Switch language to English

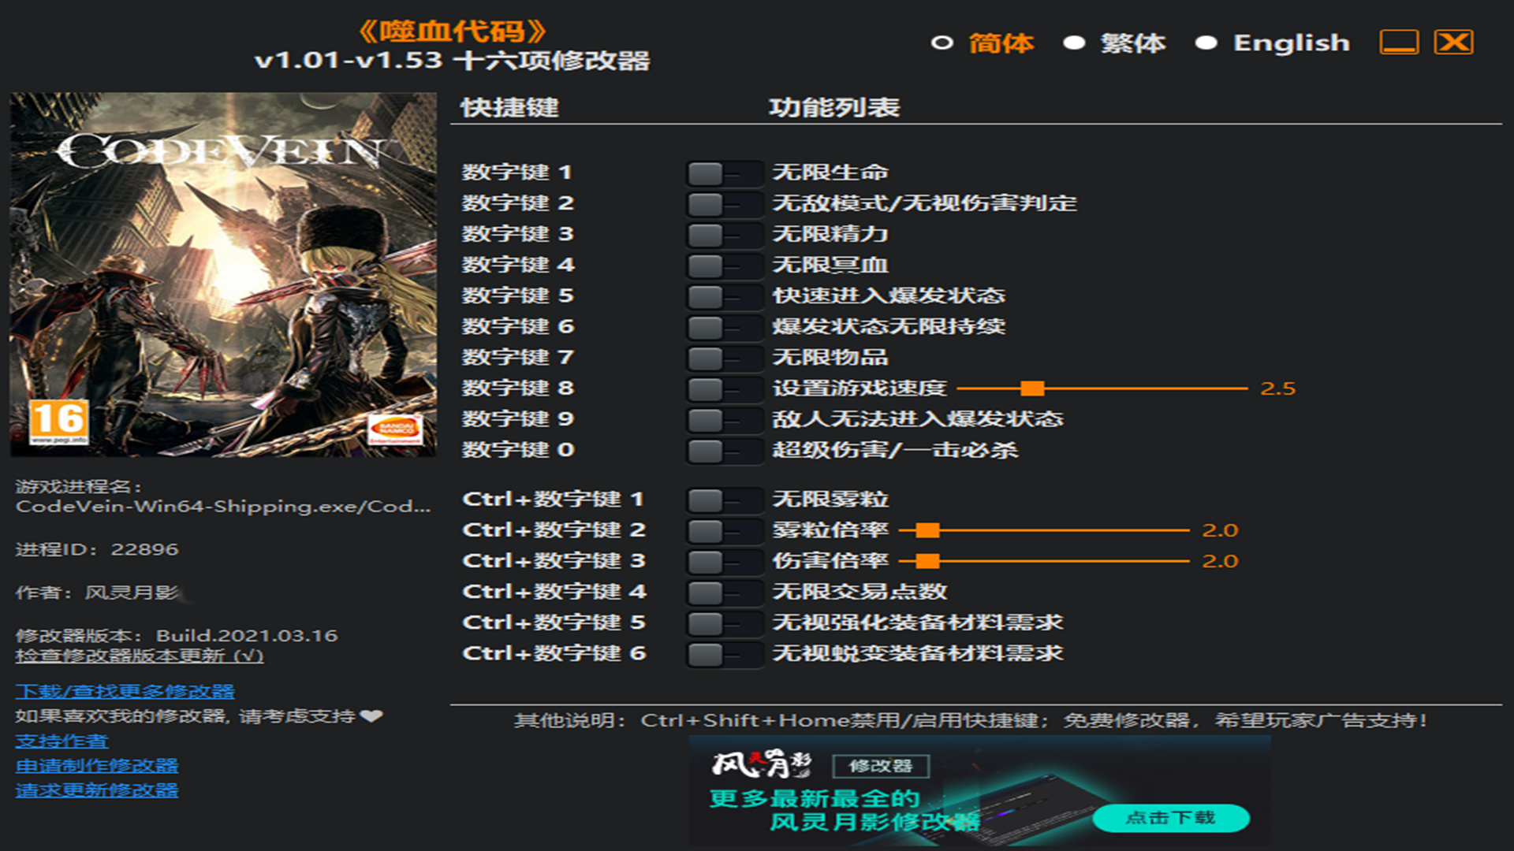point(1206,43)
